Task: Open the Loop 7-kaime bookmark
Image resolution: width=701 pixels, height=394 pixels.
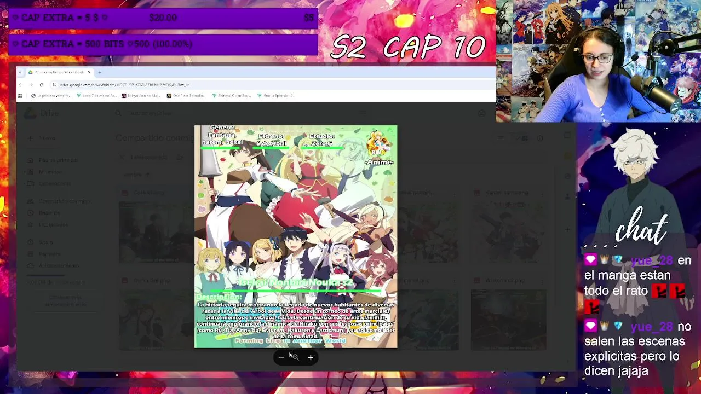Action: tap(96, 96)
